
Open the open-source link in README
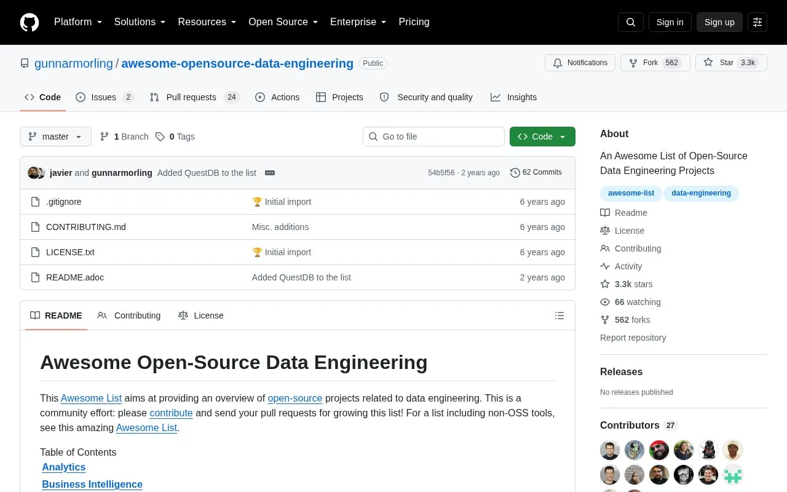(295, 399)
